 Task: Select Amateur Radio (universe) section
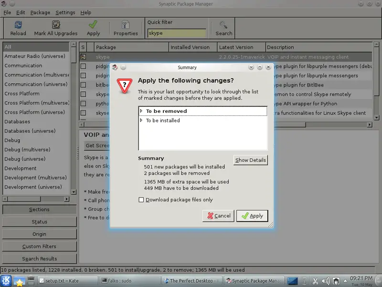(36, 56)
